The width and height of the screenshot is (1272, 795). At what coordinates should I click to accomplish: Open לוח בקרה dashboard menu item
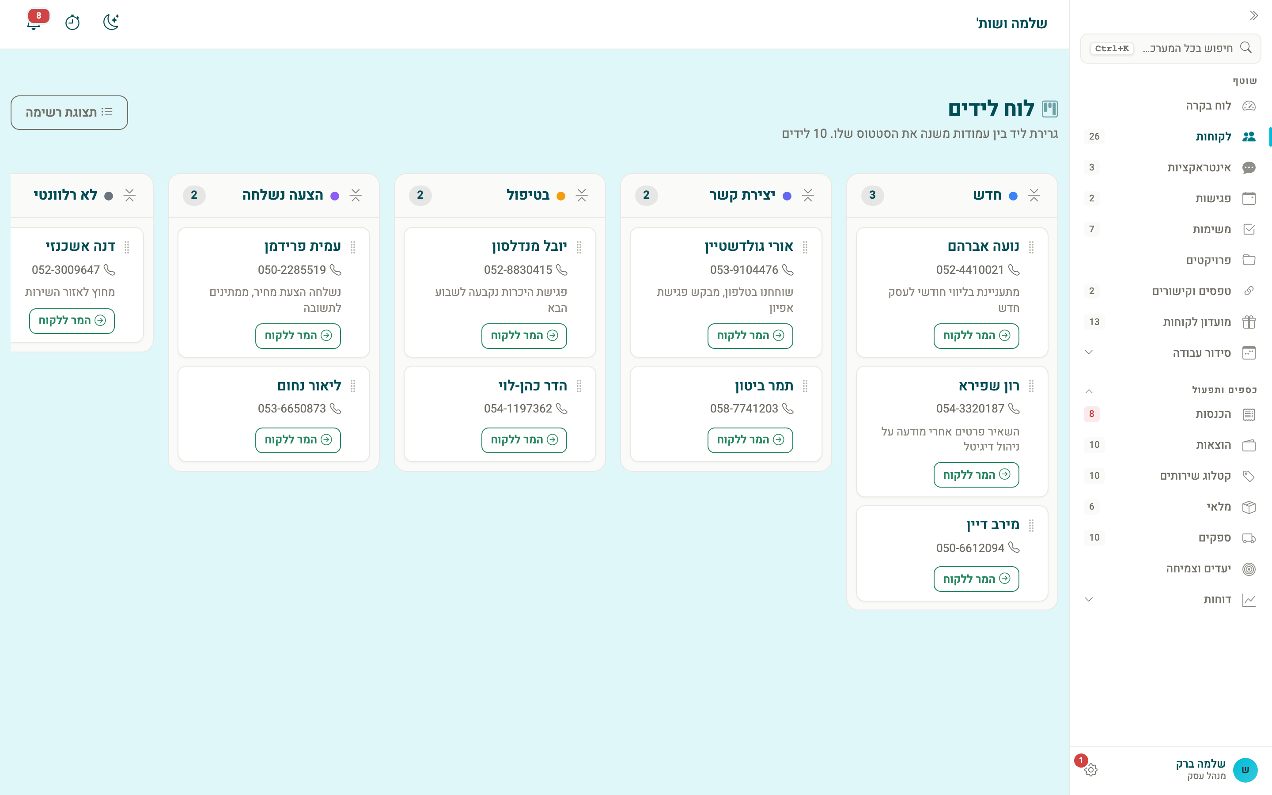[1170, 106]
